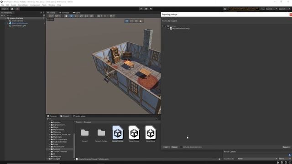Open the collab icon next to cloud
This screenshot has height=164, width=292.
point(17,9)
